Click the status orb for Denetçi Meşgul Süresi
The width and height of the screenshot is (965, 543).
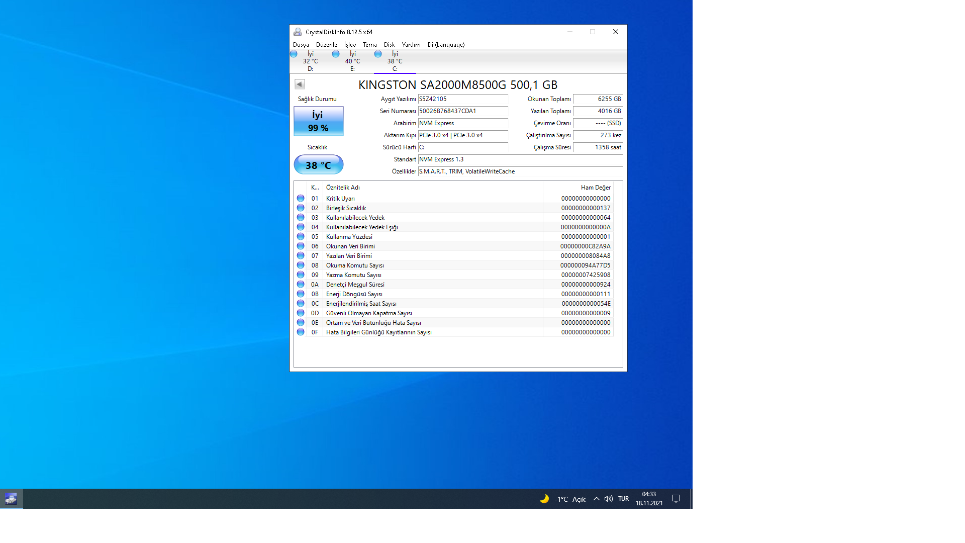point(301,284)
